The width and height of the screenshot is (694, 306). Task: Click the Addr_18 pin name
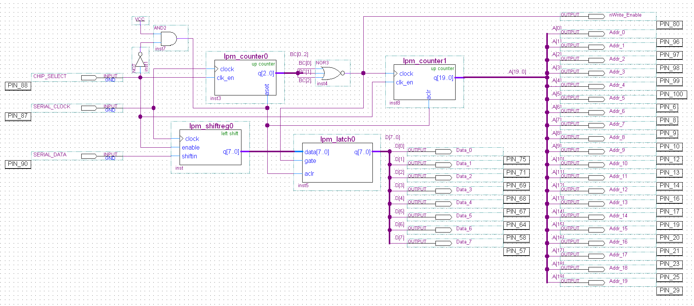click(618, 268)
